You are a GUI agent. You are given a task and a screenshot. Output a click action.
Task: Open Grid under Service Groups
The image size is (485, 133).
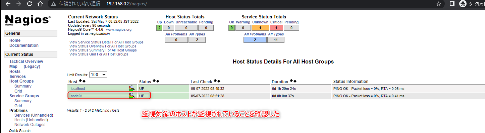[x=18, y=106]
